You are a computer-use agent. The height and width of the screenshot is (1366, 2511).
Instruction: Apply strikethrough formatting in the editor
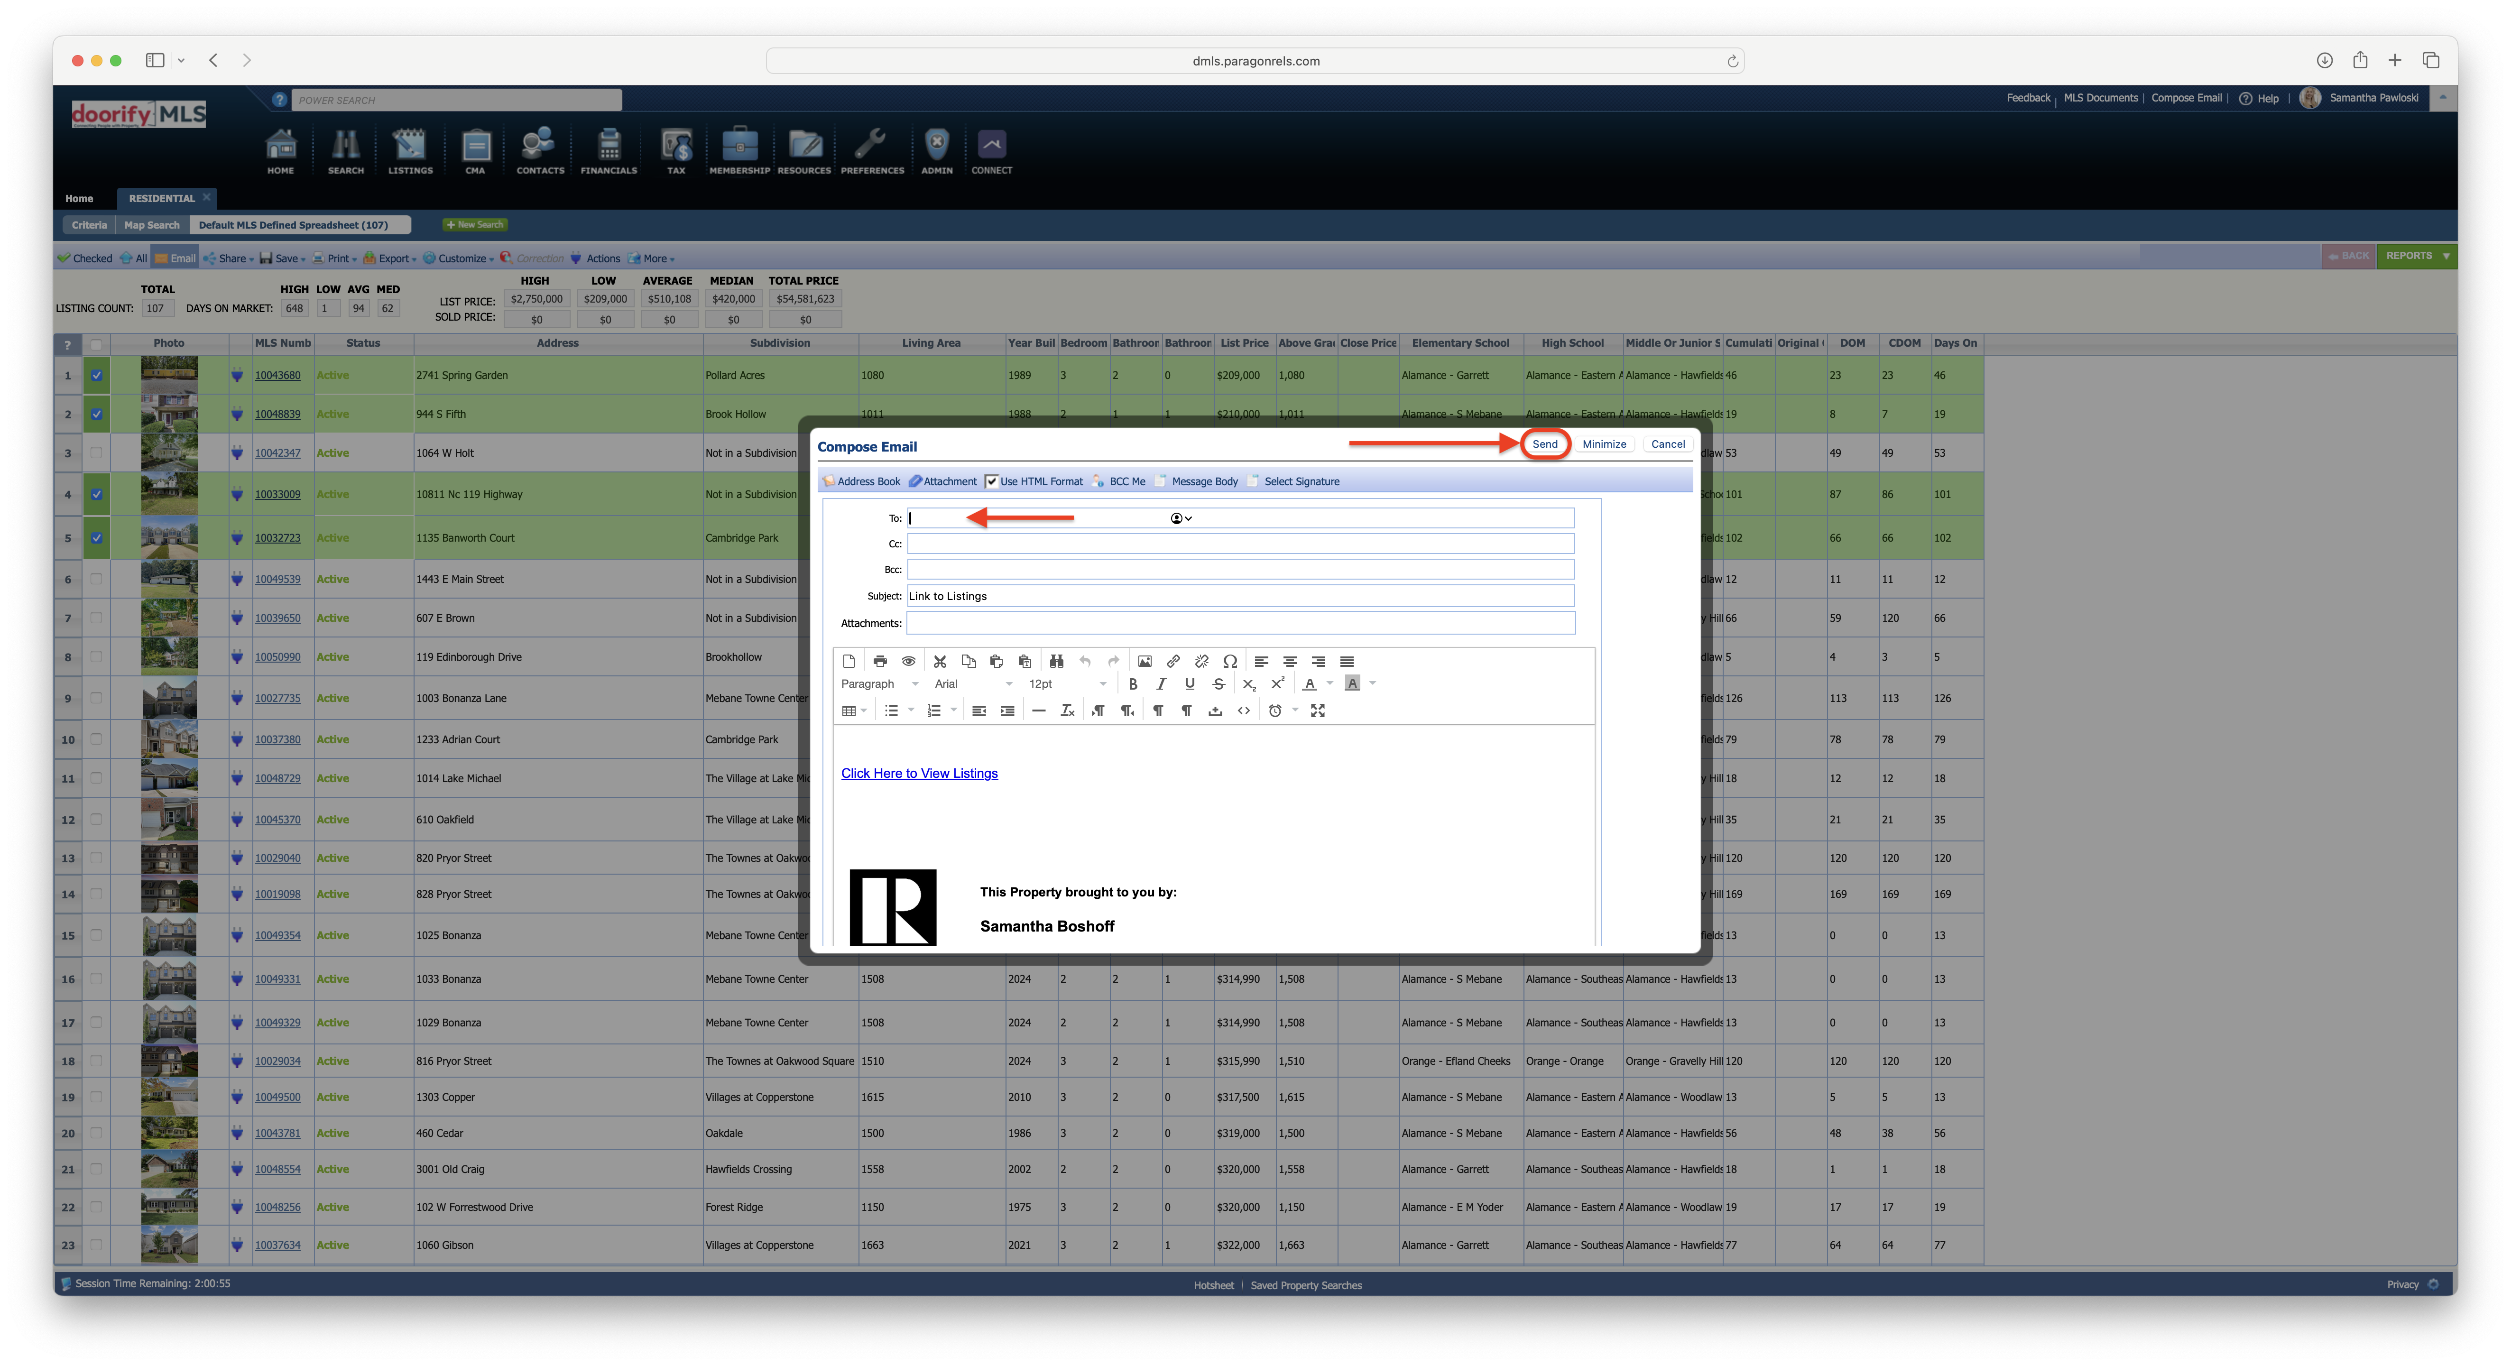pos(1219,683)
